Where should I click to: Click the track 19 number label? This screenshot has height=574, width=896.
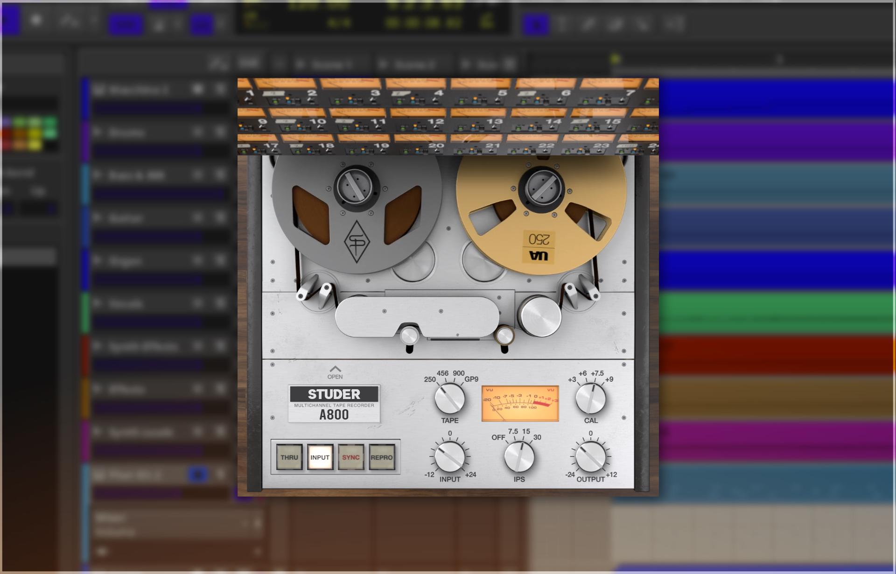click(x=381, y=146)
